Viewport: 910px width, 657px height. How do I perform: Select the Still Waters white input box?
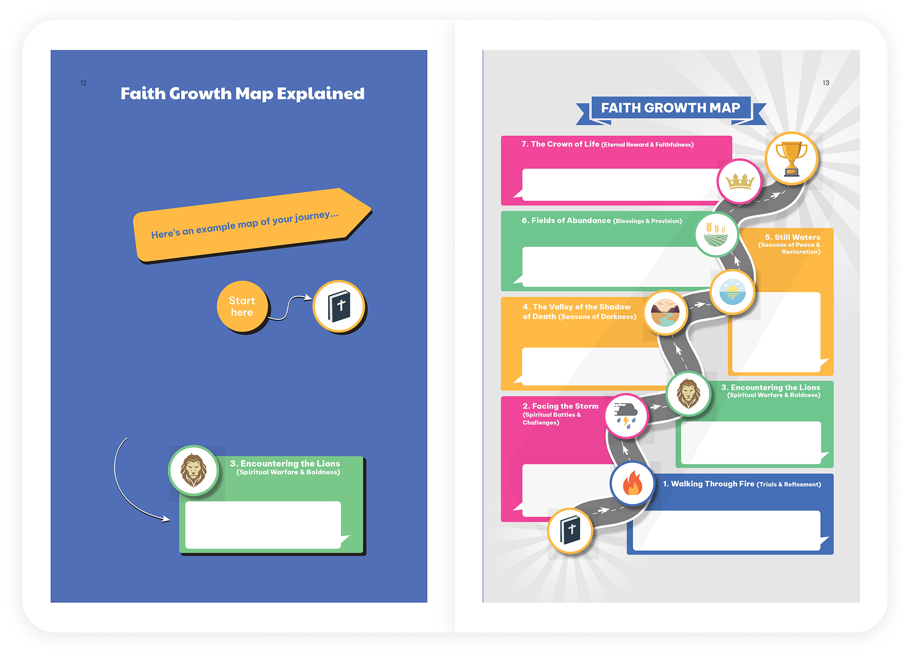[776, 333]
